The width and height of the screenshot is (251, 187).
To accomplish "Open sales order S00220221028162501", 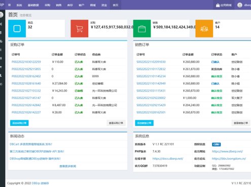I will [151, 112].
